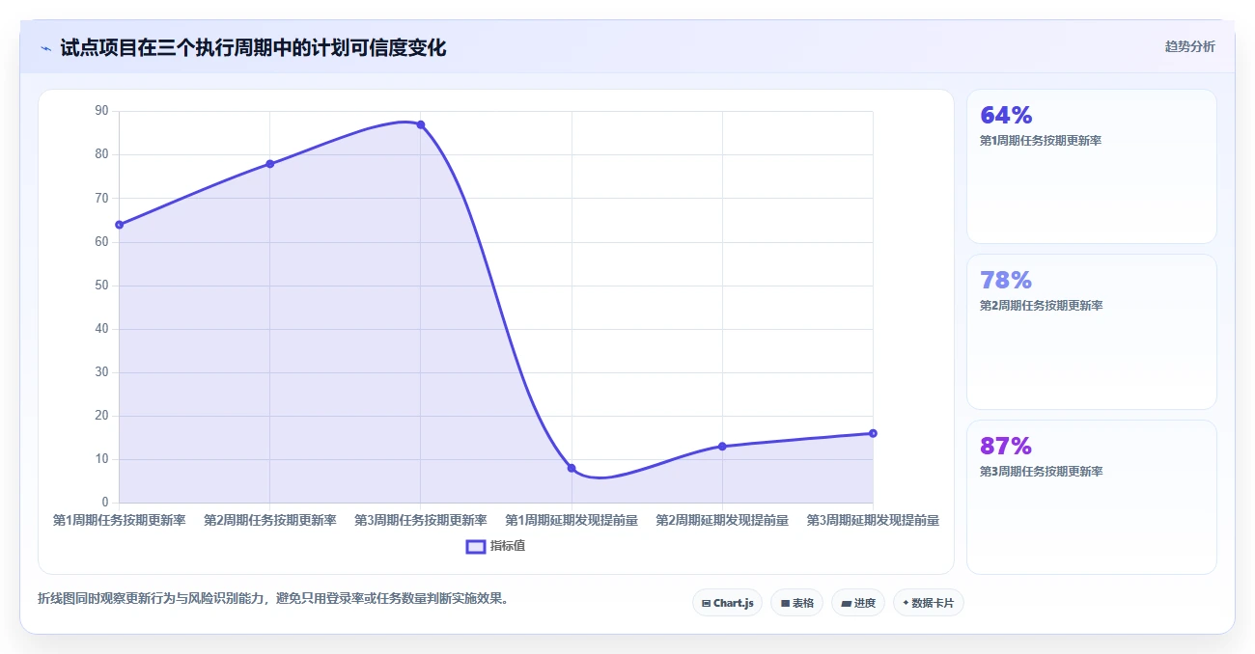The width and height of the screenshot is (1255, 654).
Task: Click card label 第3周期任务按期更新率
Action: [x=1041, y=472]
